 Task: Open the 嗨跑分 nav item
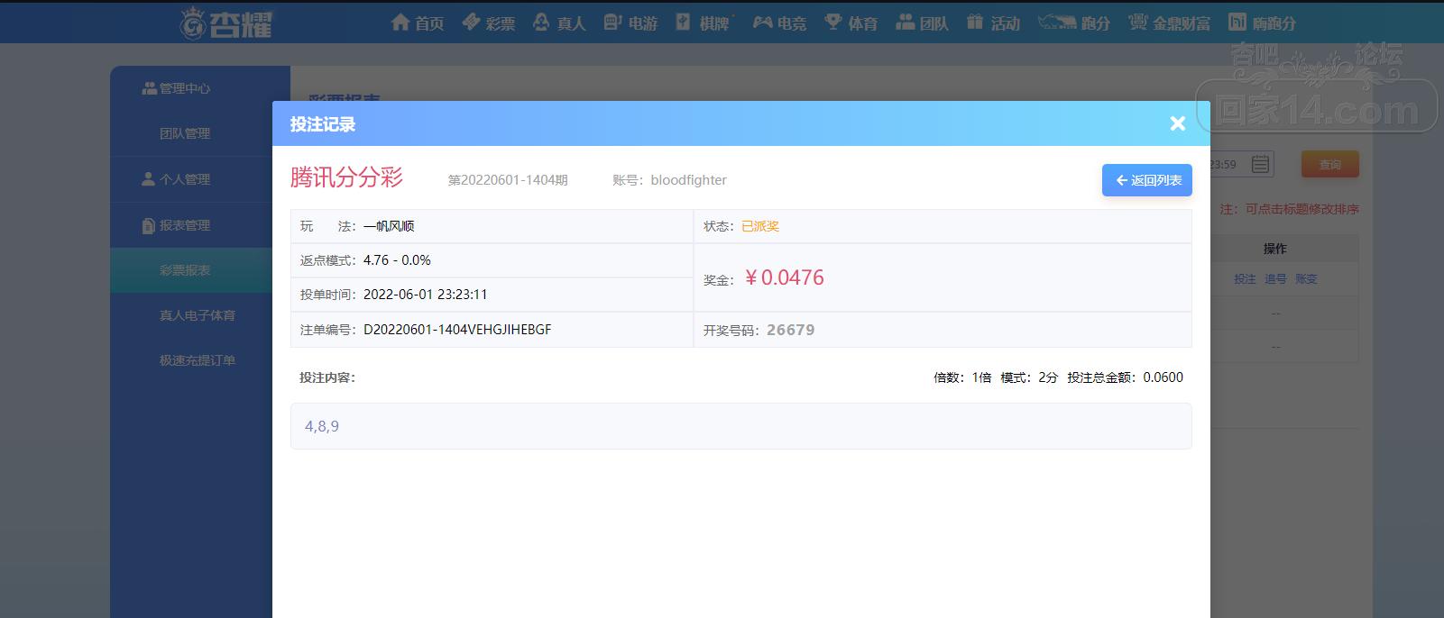1262,23
